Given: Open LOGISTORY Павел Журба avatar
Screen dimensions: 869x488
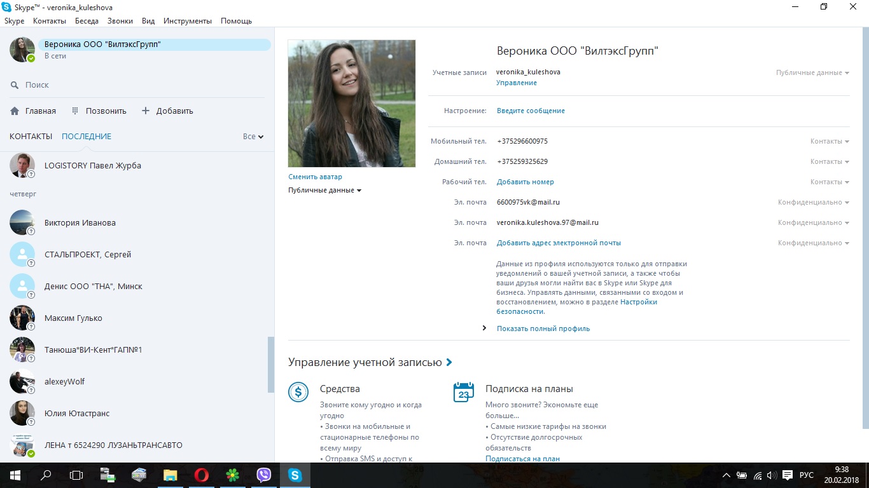Looking at the screenshot, I should click(x=22, y=165).
